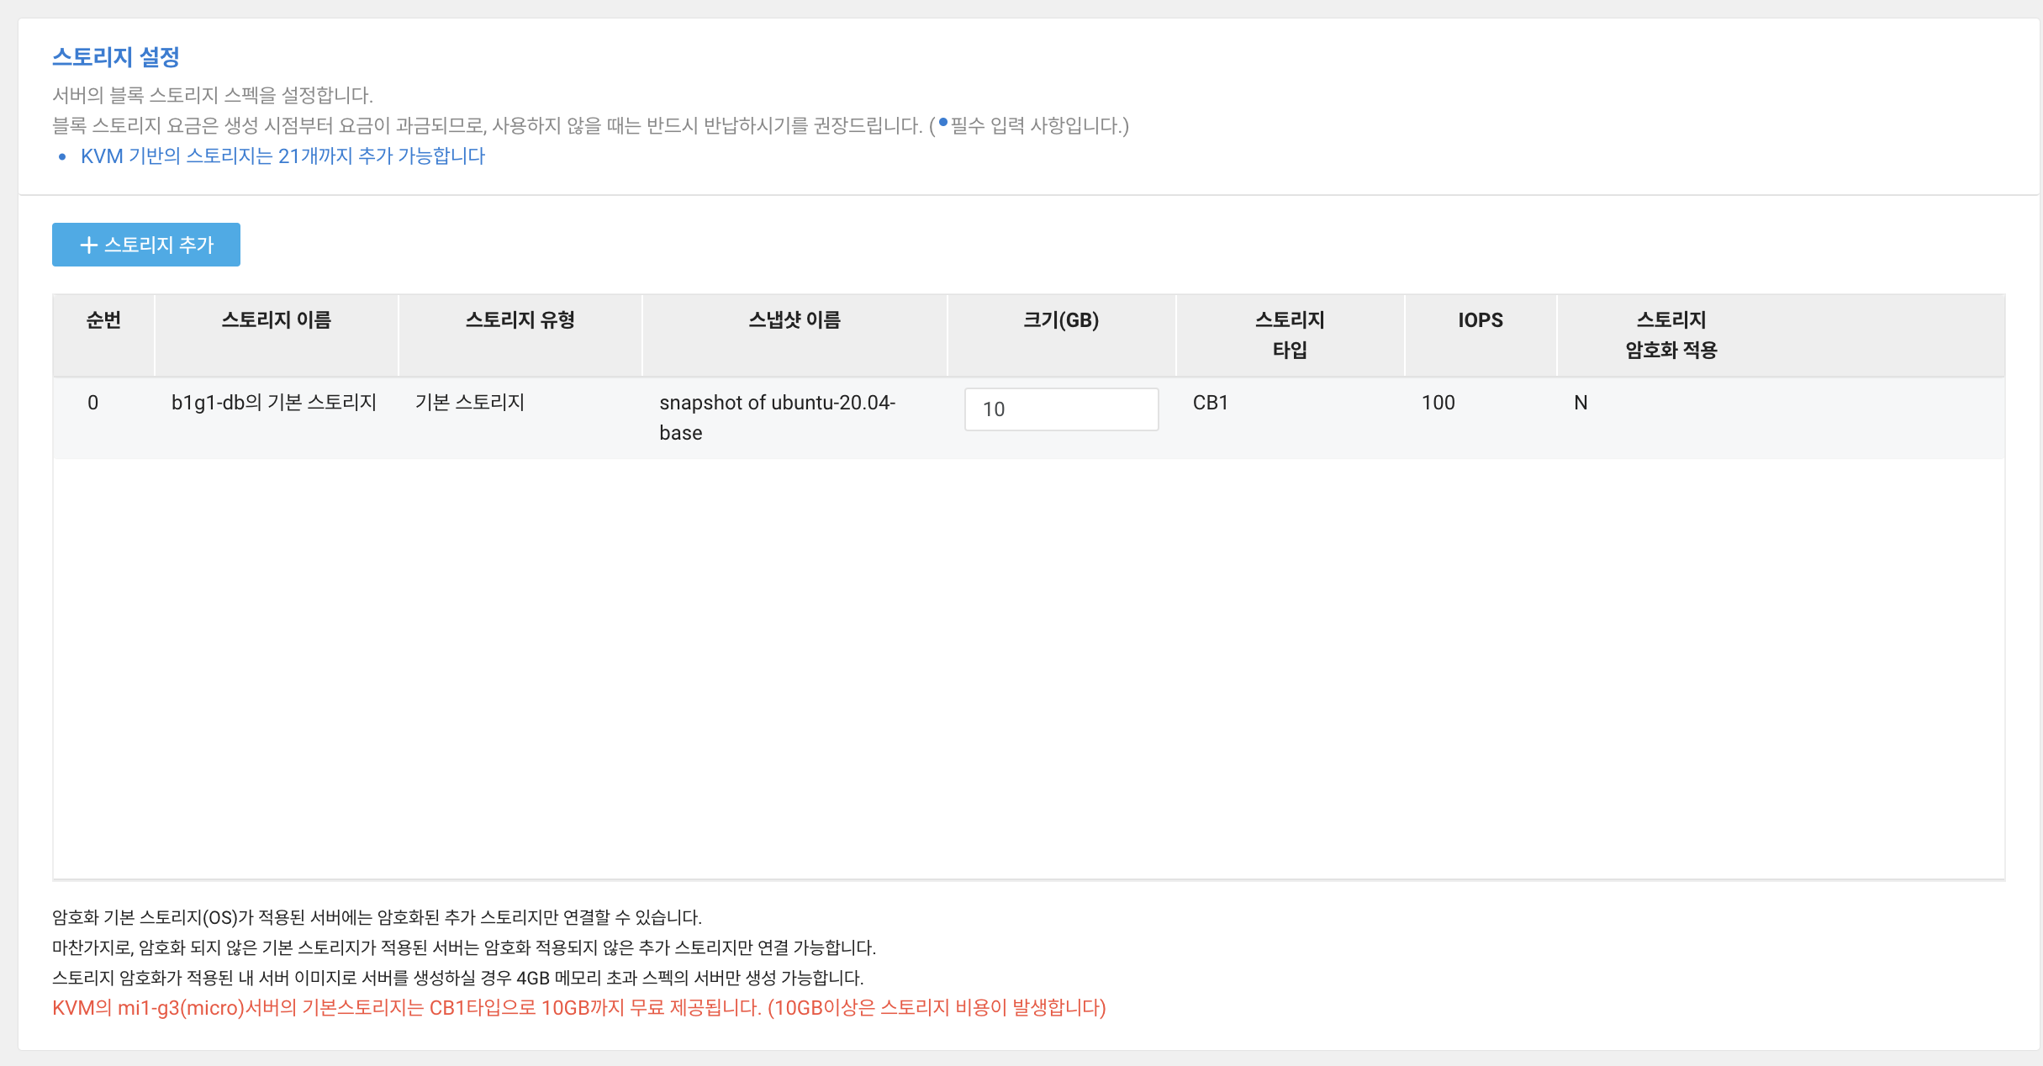Click the CB1 storage type value
This screenshot has height=1066, width=2043.
pyautogui.click(x=1211, y=403)
